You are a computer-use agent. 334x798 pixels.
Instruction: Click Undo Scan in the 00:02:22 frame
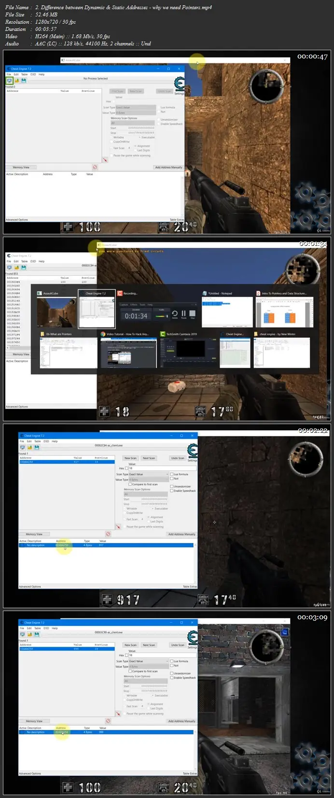(x=178, y=458)
